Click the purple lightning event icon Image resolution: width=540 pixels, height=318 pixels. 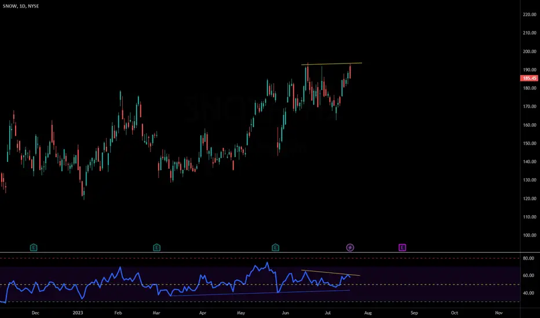coord(350,247)
